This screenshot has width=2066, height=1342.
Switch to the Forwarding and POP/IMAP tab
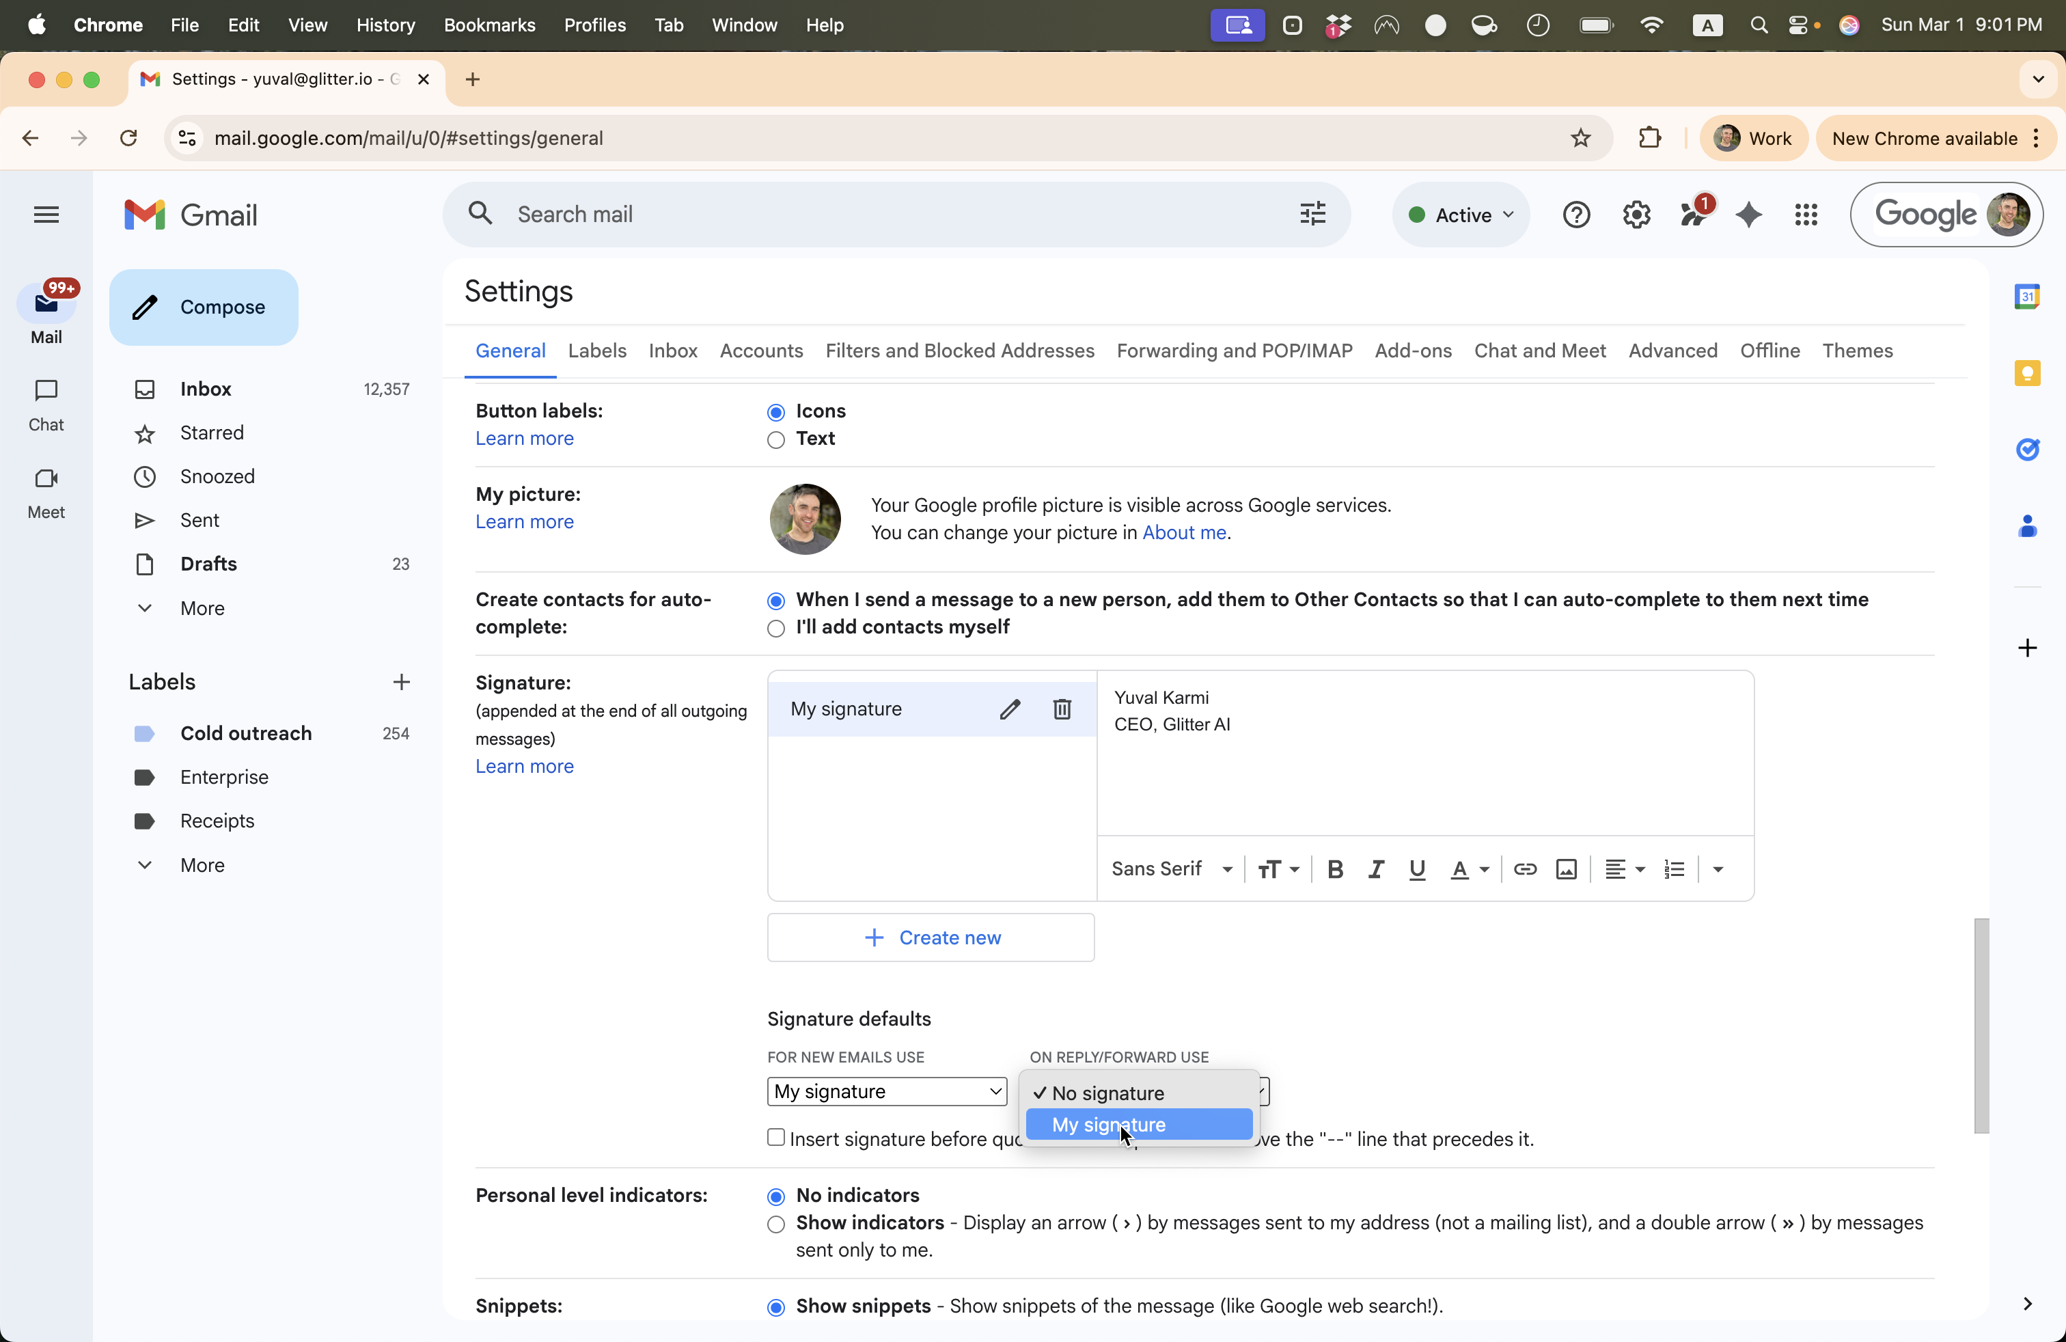(1234, 351)
